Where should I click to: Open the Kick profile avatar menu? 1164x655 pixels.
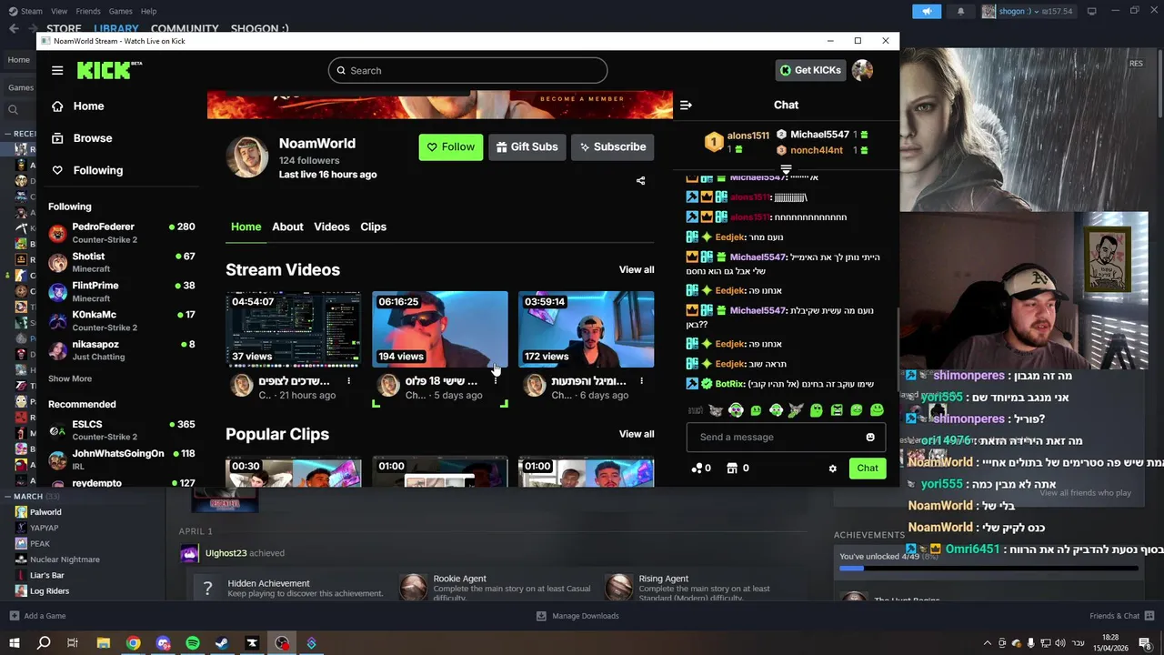pyautogui.click(x=862, y=70)
